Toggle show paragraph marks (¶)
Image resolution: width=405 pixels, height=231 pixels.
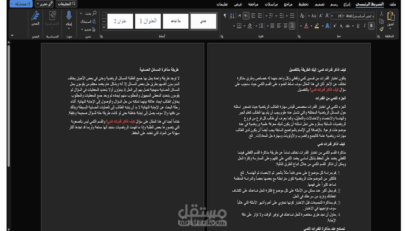[x=225, y=16]
